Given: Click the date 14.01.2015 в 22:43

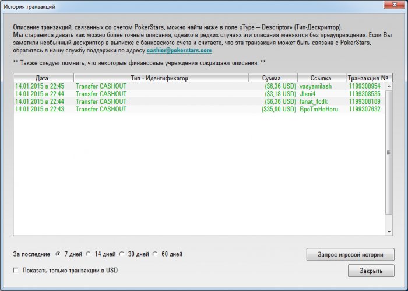Looking at the screenshot, I should 40,109.
